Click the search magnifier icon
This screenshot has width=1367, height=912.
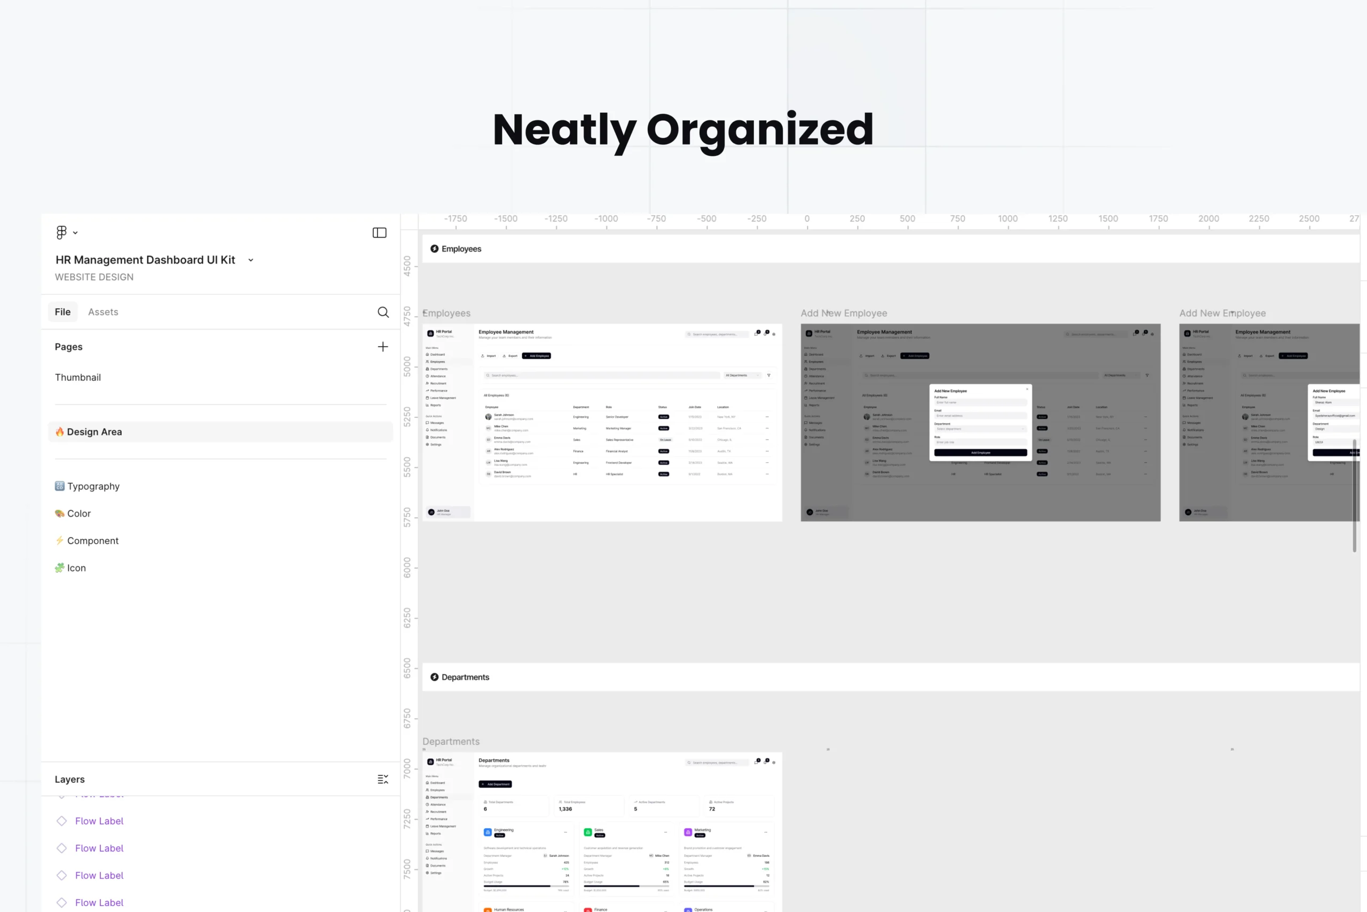[x=383, y=313]
